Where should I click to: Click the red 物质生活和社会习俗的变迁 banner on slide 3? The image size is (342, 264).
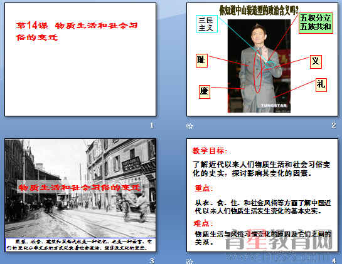click(x=80, y=187)
